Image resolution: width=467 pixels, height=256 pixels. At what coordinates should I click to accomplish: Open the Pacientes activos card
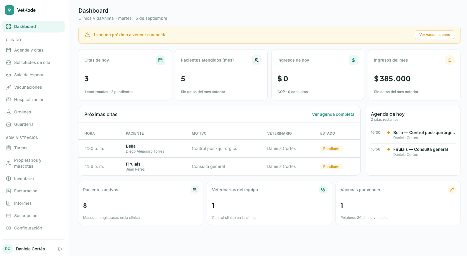pos(141,203)
